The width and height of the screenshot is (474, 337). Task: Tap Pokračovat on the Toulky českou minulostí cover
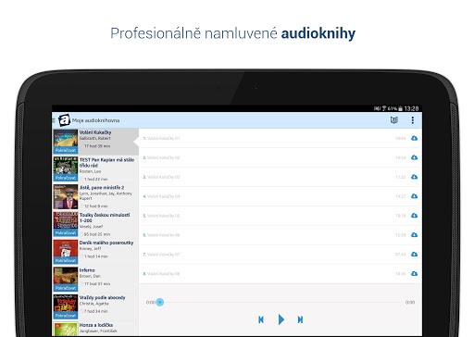(x=66, y=233)
